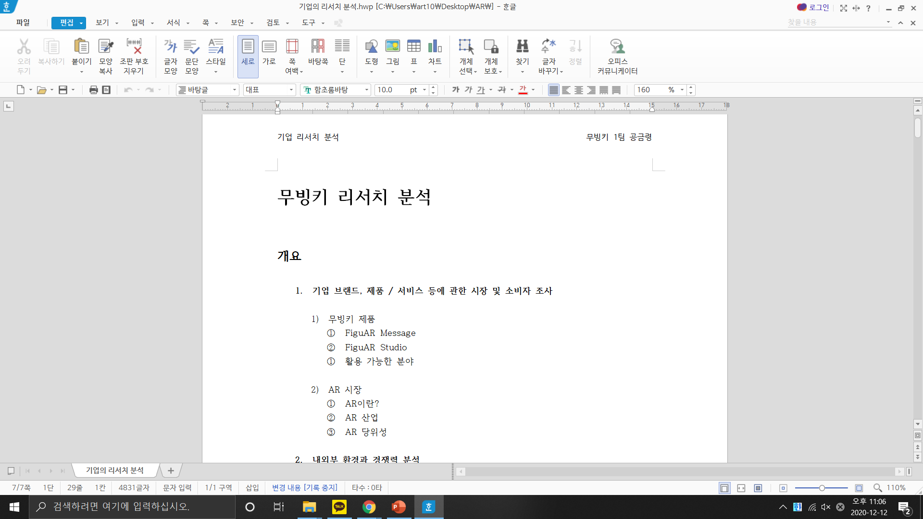This screenshot has height=519, width=923.
Task: Open Chrome from Windows taskbar
Action: click(369, 507)
